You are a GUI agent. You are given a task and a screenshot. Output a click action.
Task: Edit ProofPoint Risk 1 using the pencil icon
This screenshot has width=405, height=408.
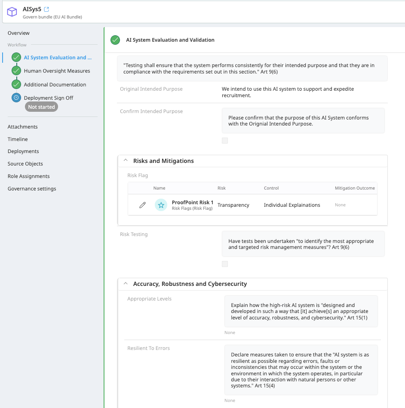click(142, 205)
